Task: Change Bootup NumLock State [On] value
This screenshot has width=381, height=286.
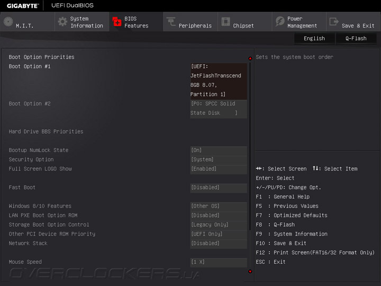Action: (219, 150)
